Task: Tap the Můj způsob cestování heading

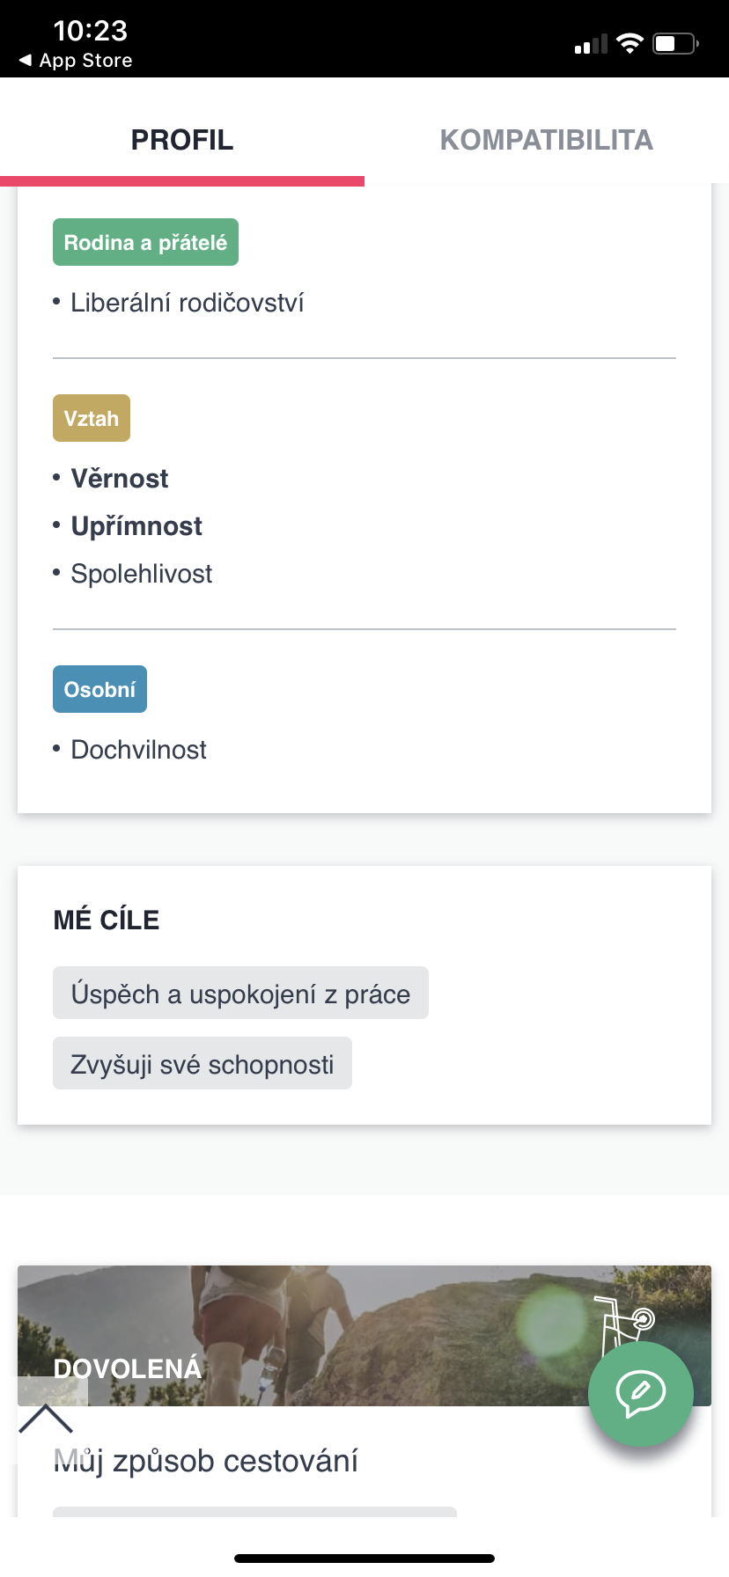Action: pos(206,1461)
